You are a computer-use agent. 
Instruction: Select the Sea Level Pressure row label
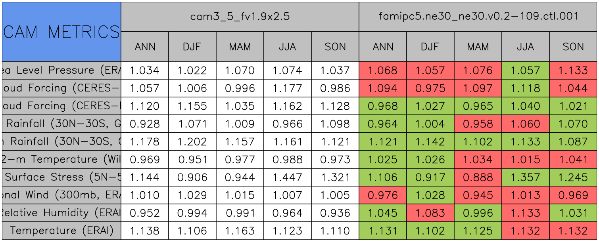point(61,71)
